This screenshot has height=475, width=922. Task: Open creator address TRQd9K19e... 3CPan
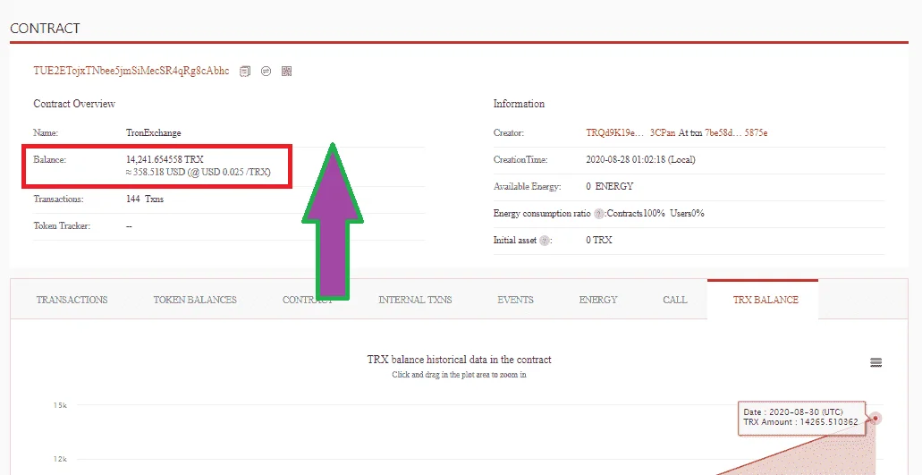coord(631,133)
